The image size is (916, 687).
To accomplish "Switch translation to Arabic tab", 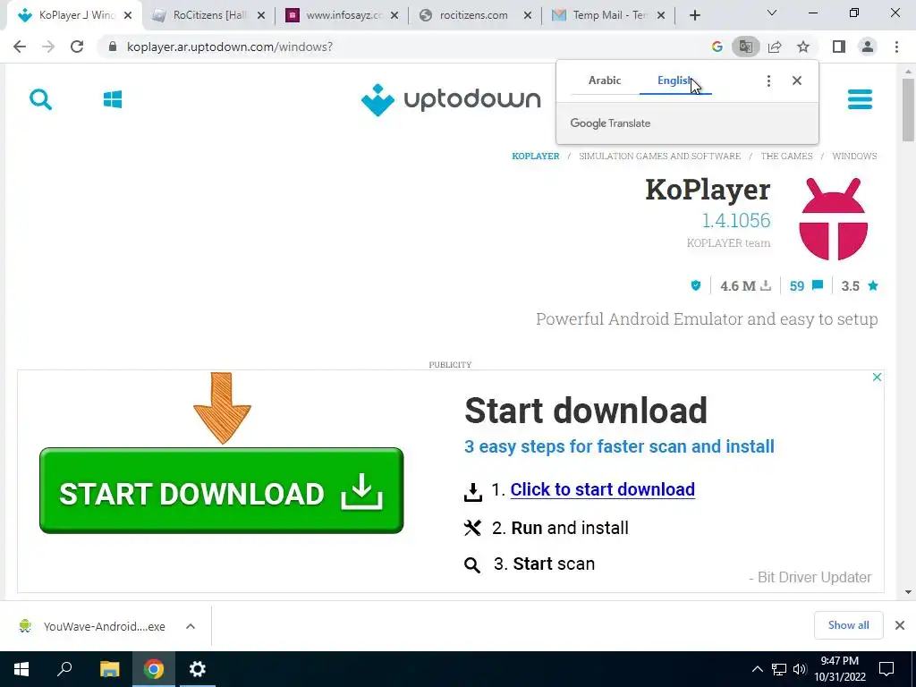I will pos(604,81).
